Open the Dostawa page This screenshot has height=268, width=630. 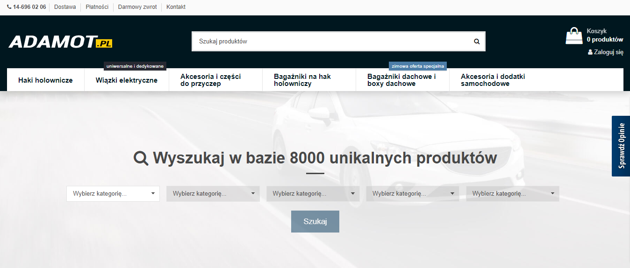coord(65,7)
